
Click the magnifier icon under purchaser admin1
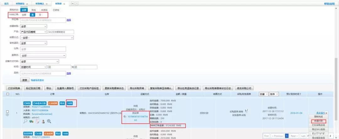[26, 121]
